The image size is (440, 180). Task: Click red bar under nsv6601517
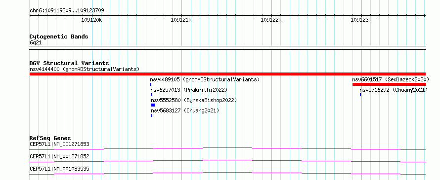tap(389, 84)
